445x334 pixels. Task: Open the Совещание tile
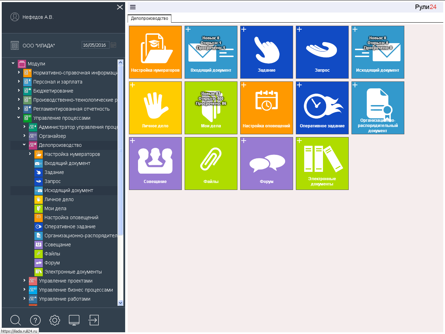(x=155, y=164)
